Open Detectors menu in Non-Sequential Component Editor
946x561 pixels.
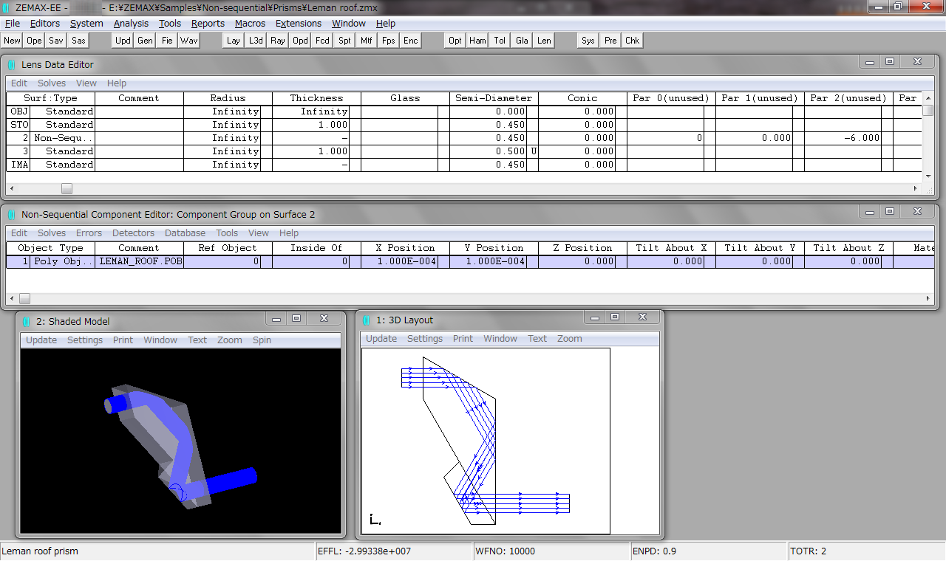tap(134, 233)
